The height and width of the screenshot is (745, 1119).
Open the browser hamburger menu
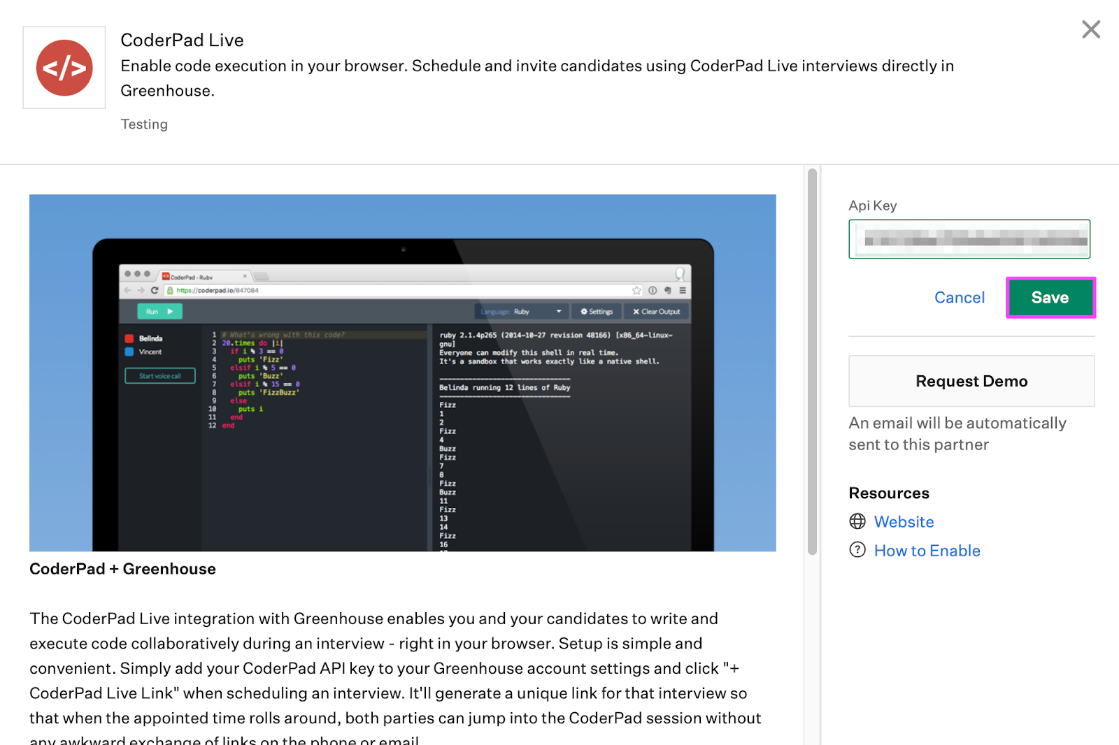pos(683,291)
